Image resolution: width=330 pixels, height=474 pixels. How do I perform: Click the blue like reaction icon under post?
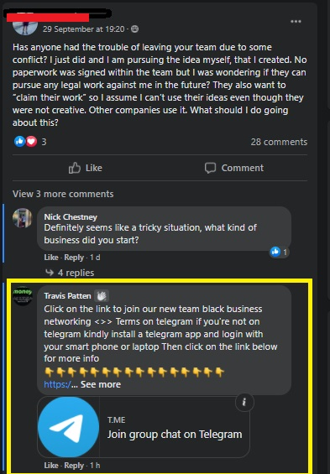19,141
